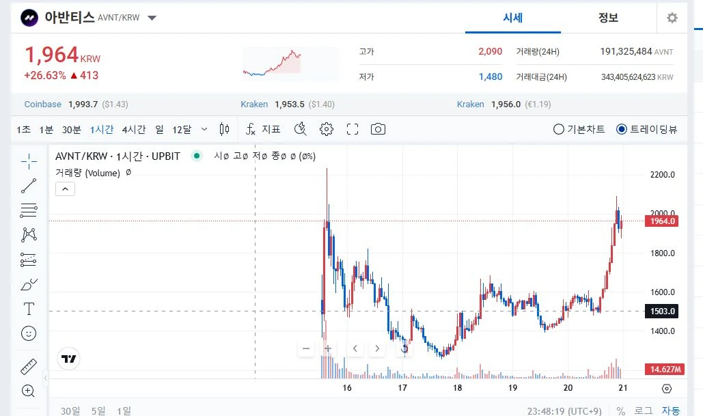Select the 1초 interval
The width and height of the screenshot is (703, 416).
[24, 130]
